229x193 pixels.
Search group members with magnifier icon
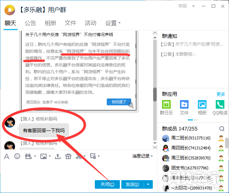(222, 129)
